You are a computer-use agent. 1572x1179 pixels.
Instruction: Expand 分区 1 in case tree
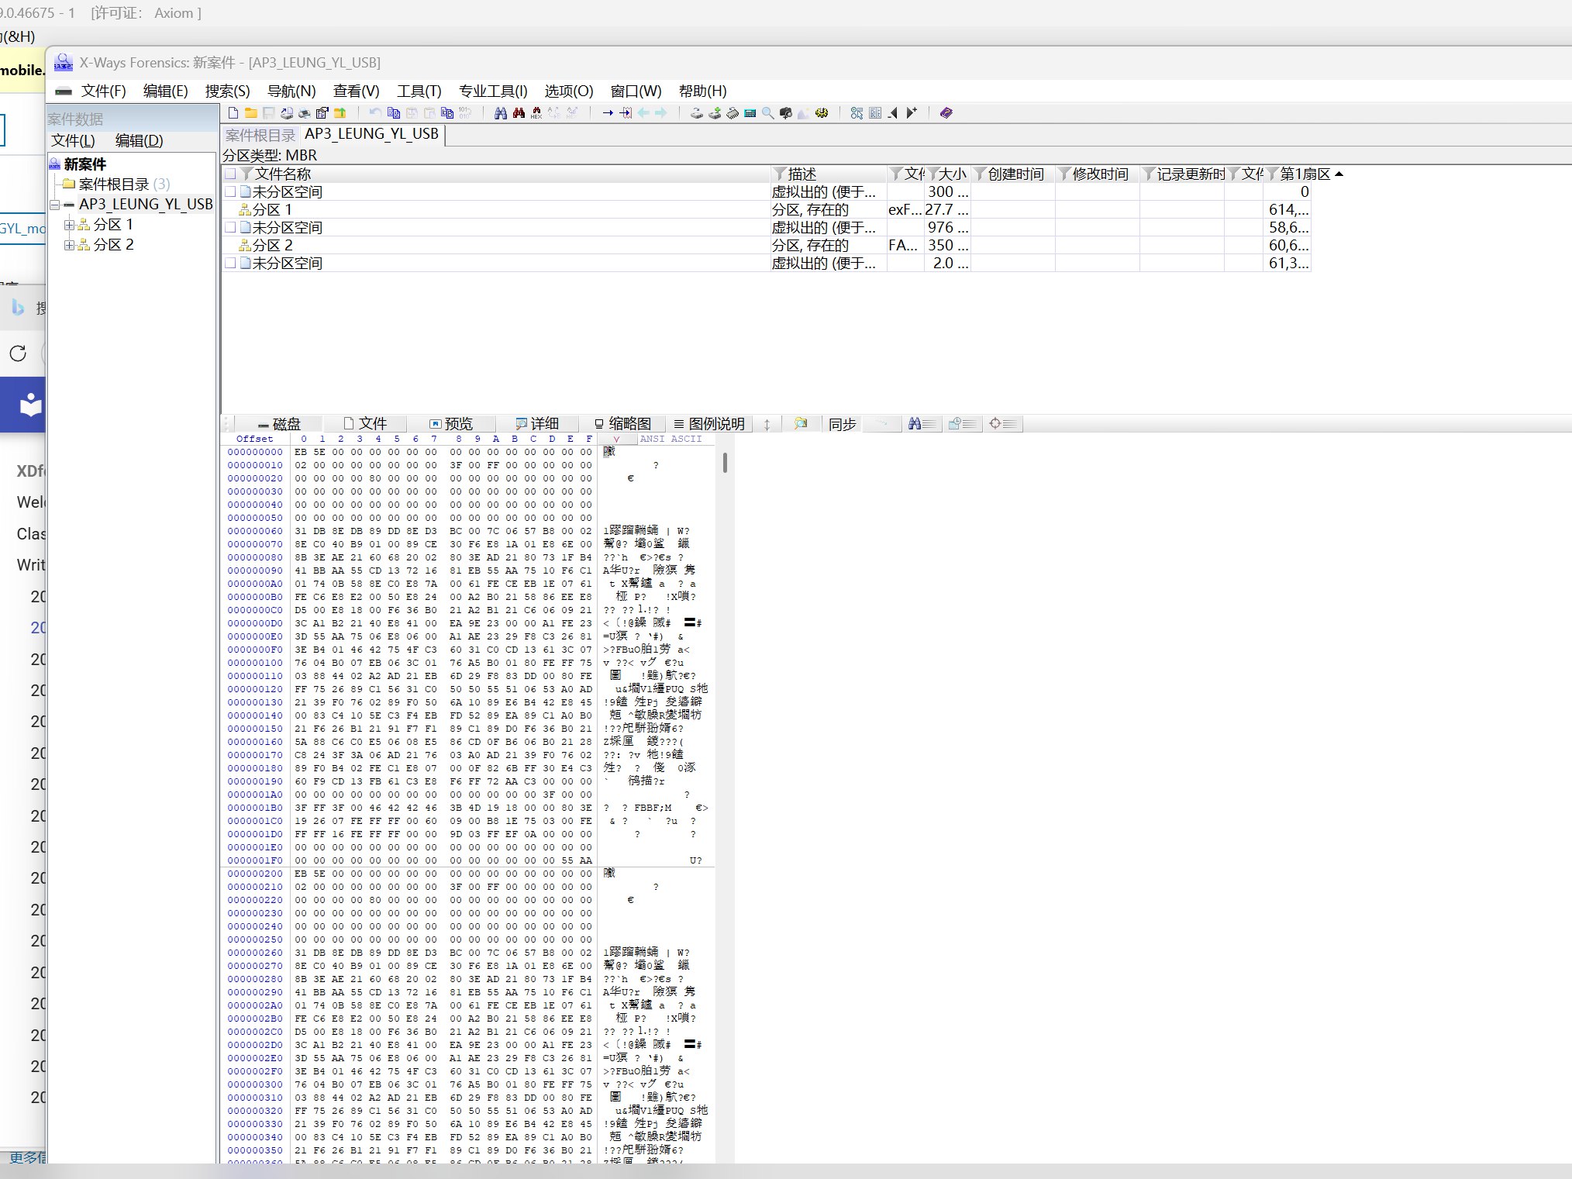(x=70, y=225)
